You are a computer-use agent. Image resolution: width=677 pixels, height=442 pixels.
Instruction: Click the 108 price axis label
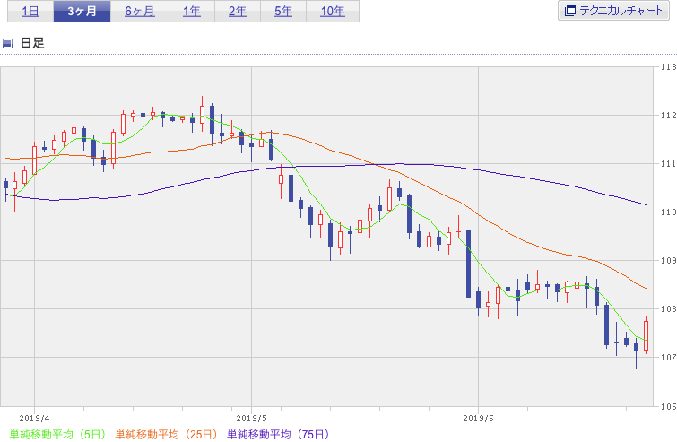(668, 308)
